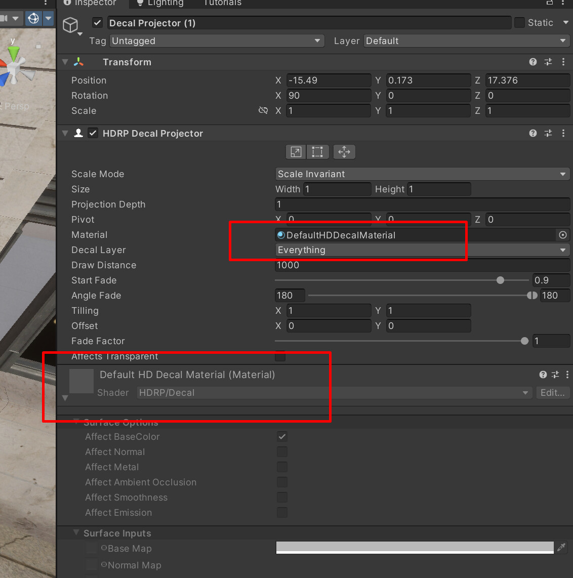573x578 pixels.
Task: Click the Tilling X input field
Action: click(x=329, y=311)
